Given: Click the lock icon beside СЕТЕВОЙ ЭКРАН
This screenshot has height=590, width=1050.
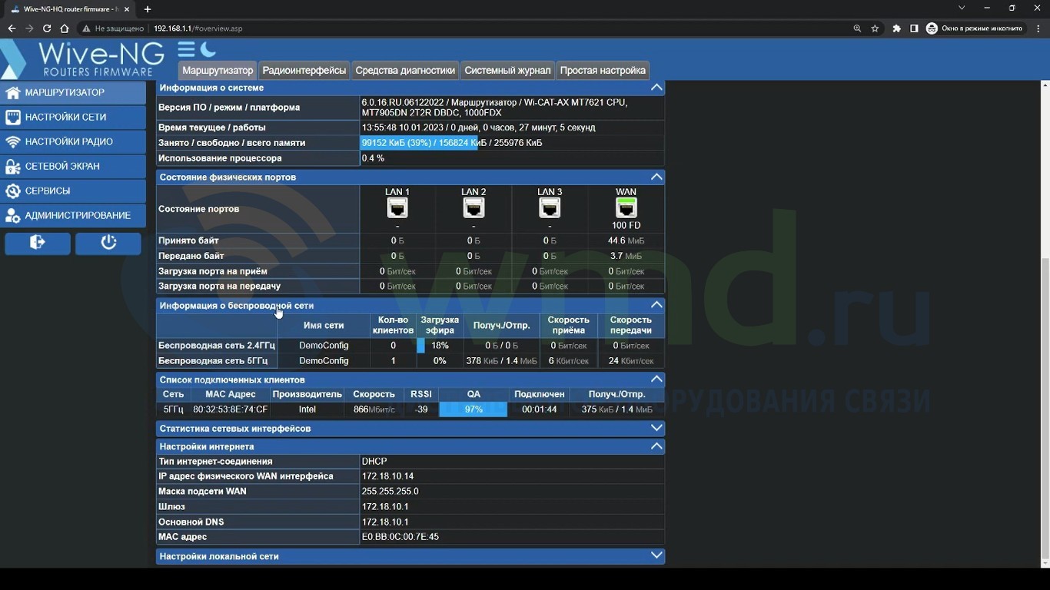Looking at the screenshot, I should tap(12, 166).
